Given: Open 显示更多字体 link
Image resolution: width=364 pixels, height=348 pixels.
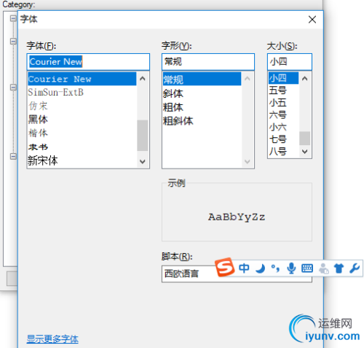Looking at the screenshot, I should coord(52,339).
